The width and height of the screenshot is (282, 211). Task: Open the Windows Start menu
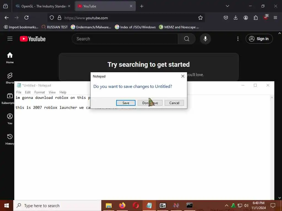click(7, 206)
